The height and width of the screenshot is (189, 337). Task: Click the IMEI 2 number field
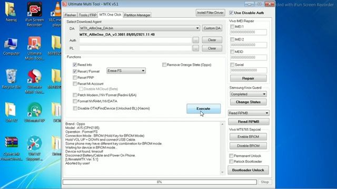point(249,45)
